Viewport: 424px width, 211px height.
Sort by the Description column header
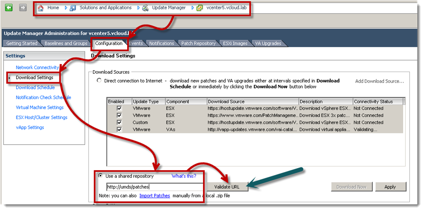coord(326,101)
